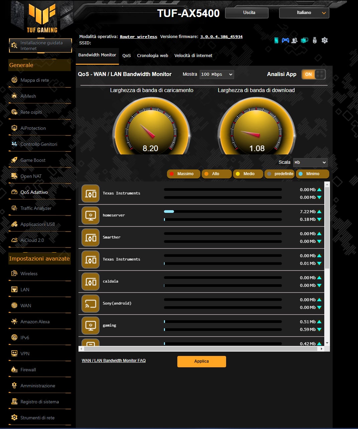The height and width of the screenshot is (429, 358).
Task: Open the WAN settings menu item
Action: click(40, 306)
